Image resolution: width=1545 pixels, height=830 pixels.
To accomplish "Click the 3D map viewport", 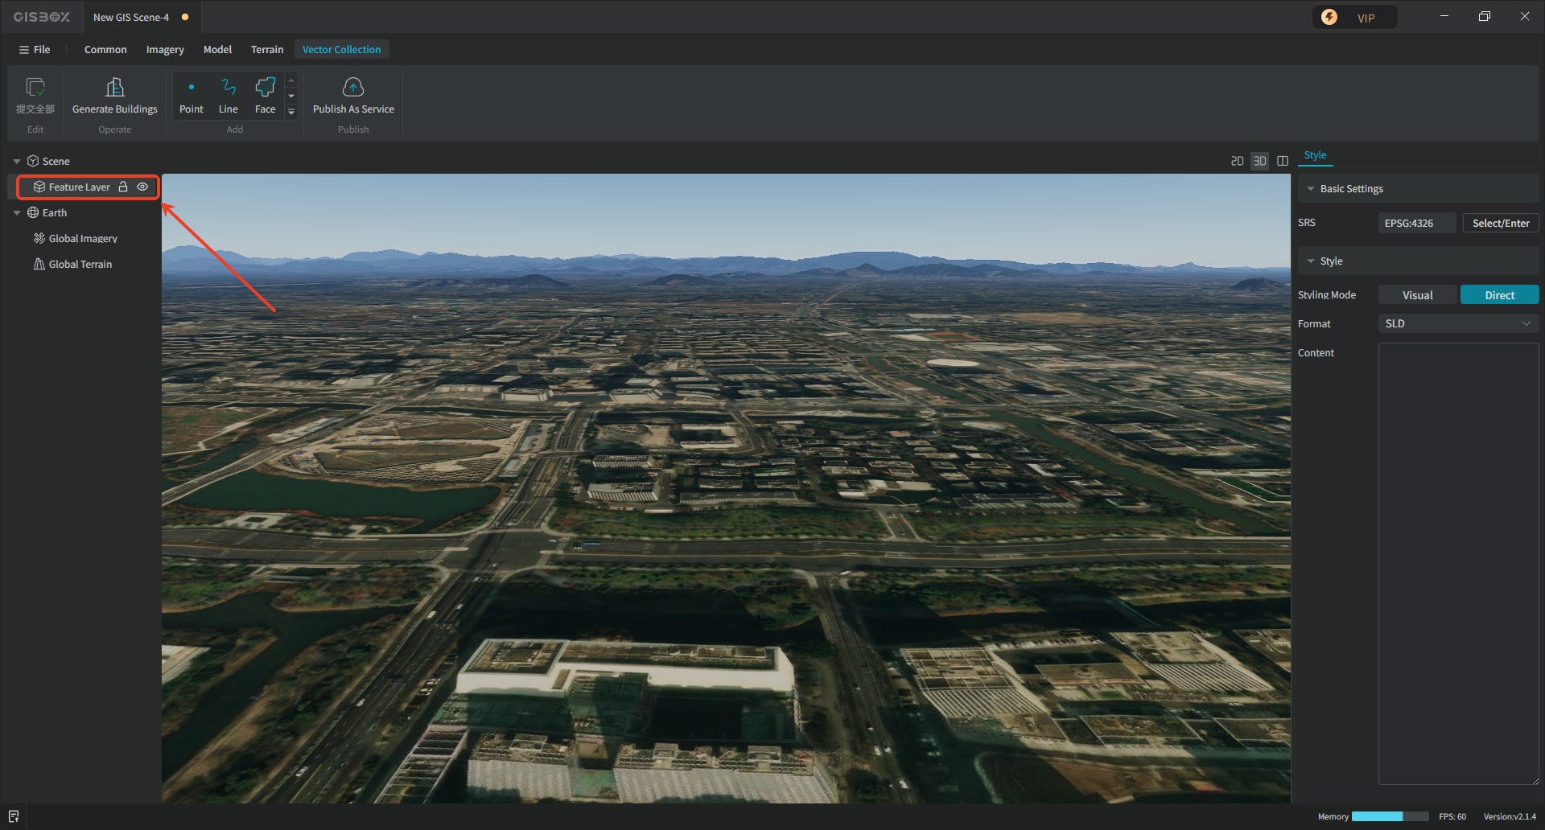I will pyautogui.click(x=726, y=488).
